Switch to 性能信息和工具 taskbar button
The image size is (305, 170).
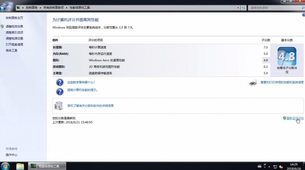point(47,166)
